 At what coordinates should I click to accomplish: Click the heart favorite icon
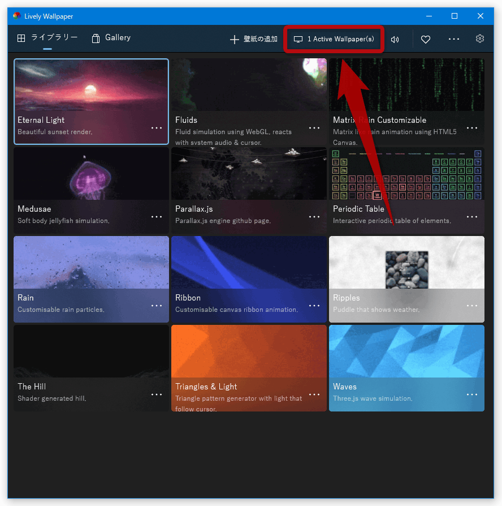(x=426, y=40)
